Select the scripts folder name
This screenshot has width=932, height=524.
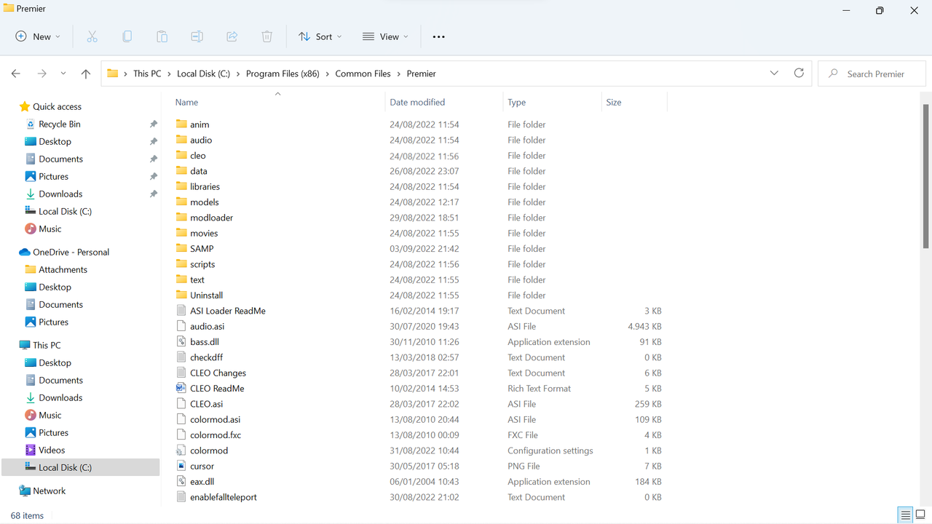coord(202,264)
